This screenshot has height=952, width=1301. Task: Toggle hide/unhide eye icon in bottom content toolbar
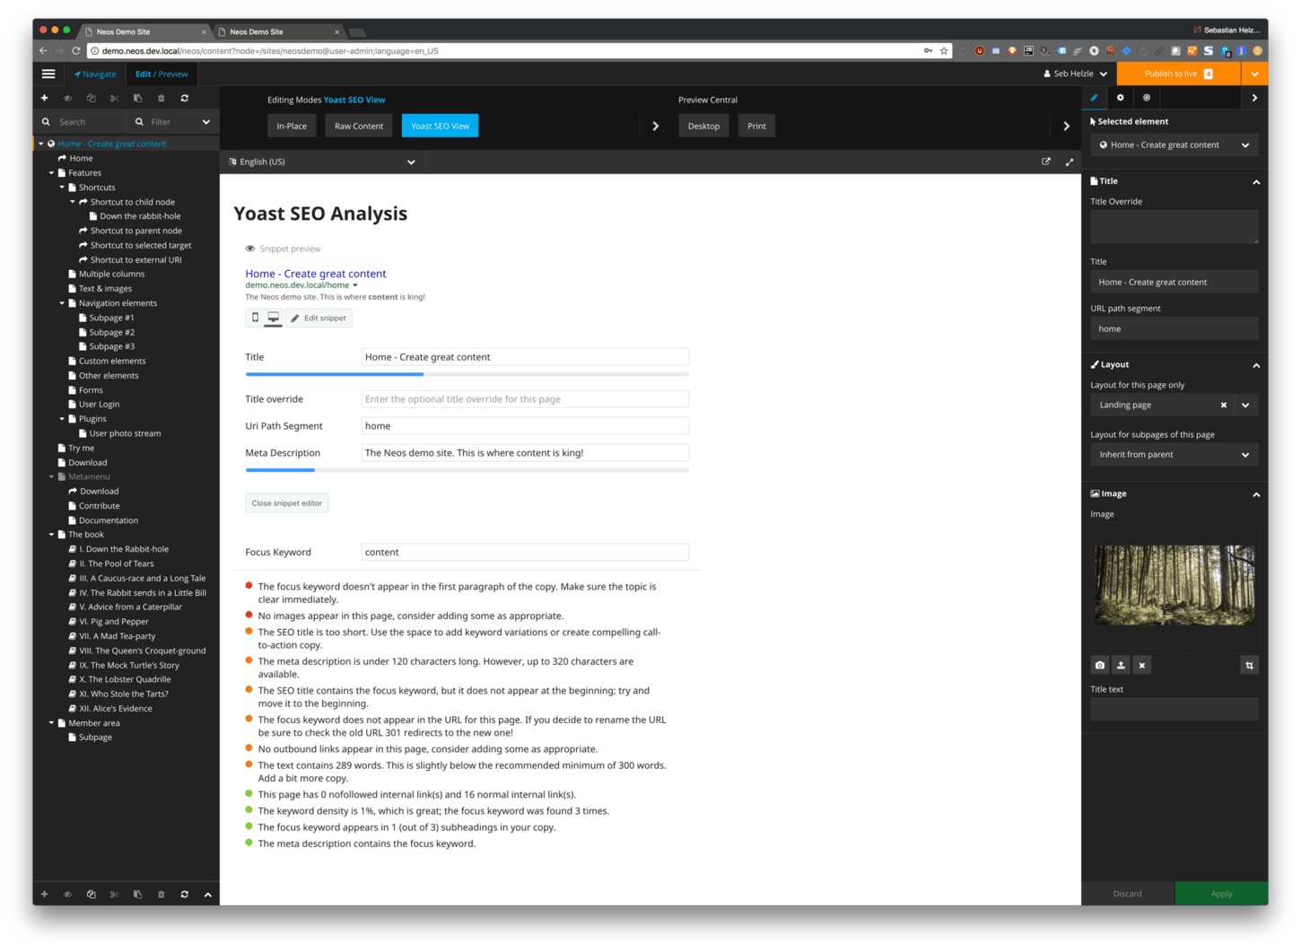pyautogui.click(x=67, y=894)
